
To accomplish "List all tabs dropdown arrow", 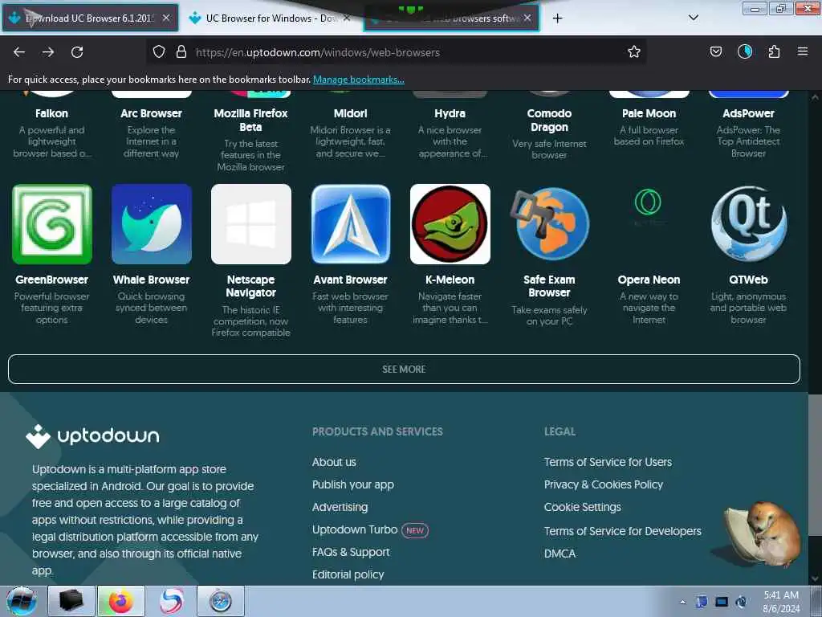I will 694,18.
